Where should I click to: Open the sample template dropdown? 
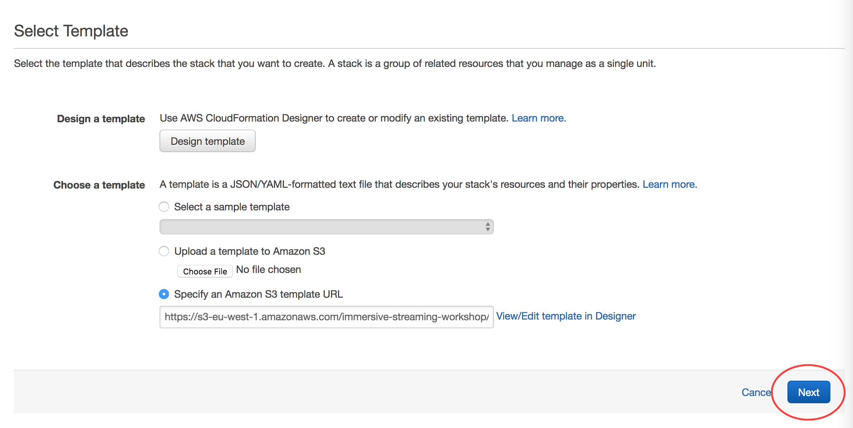click(326, 227)
